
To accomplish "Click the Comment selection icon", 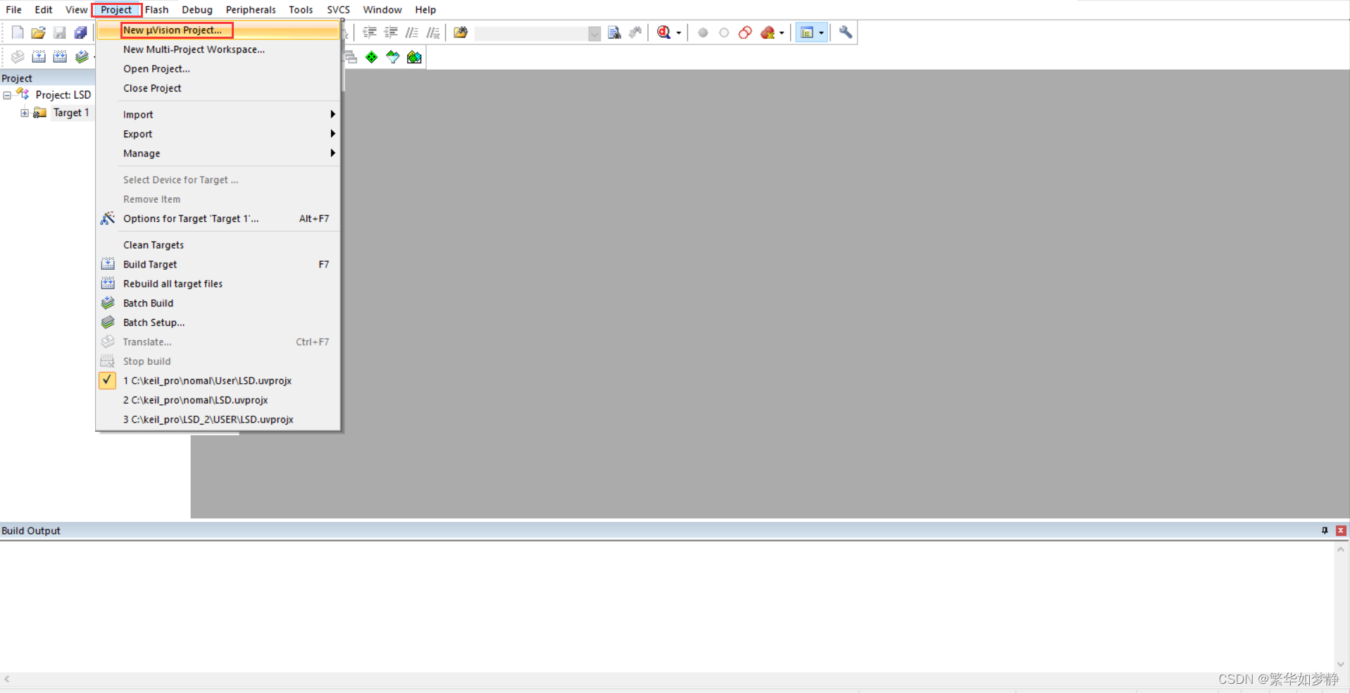I will click(x=412, y=32).
